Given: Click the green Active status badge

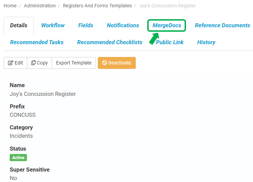Looking at the screenshot, I should pyautogui.click(x=18, y=158).
